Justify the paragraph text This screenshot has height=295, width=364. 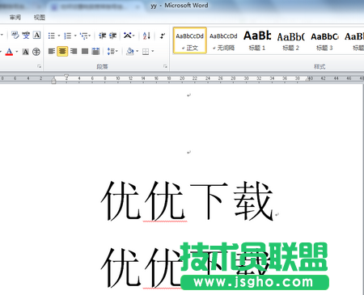coord(85,51)
